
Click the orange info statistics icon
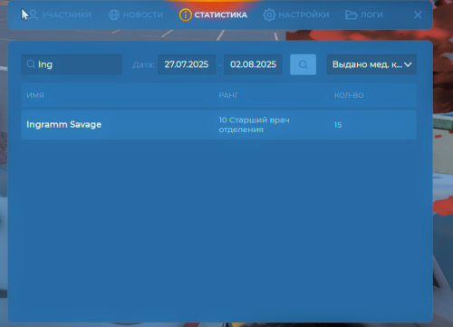[x=186, y=14]
